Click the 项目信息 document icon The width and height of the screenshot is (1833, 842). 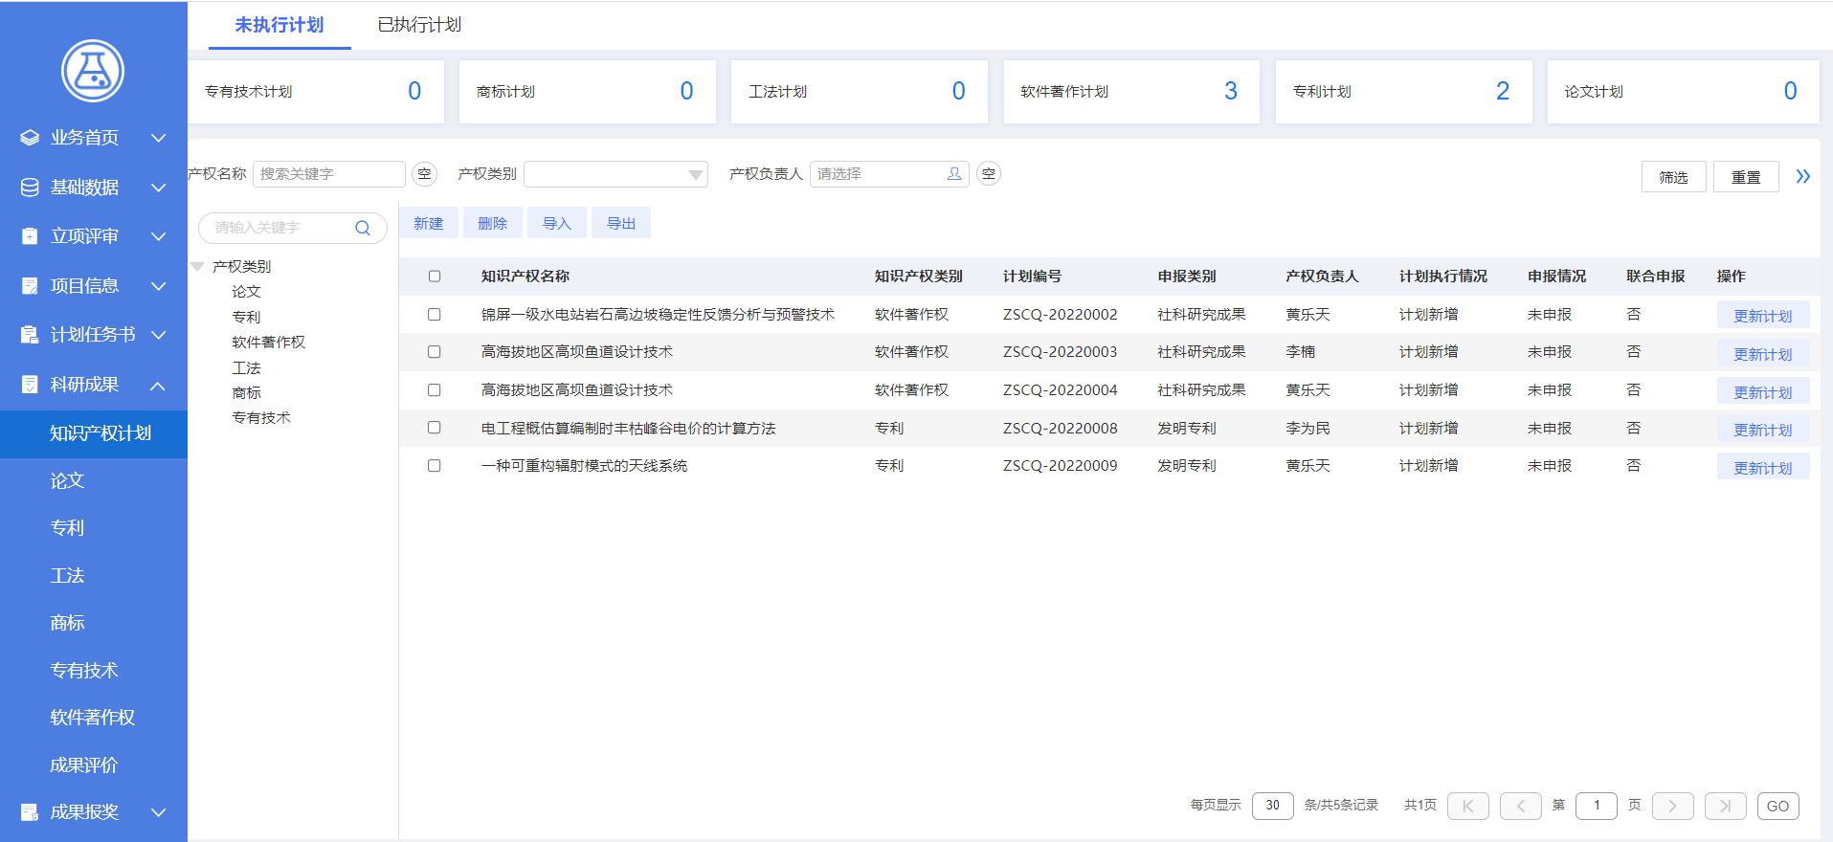click(x=30, y=285)
